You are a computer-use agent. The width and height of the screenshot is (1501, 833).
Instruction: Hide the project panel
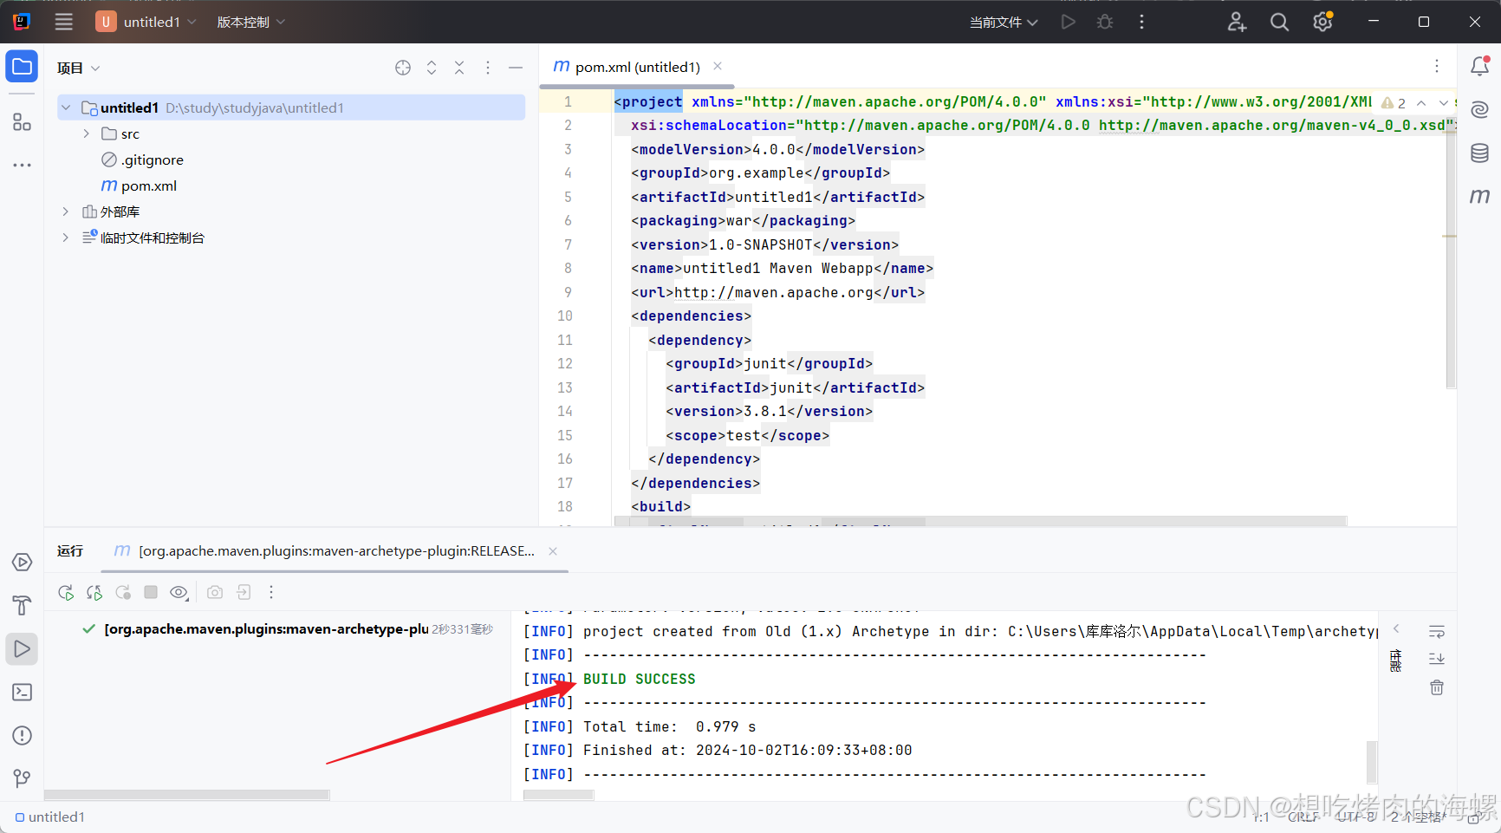[x=516, y=68]
